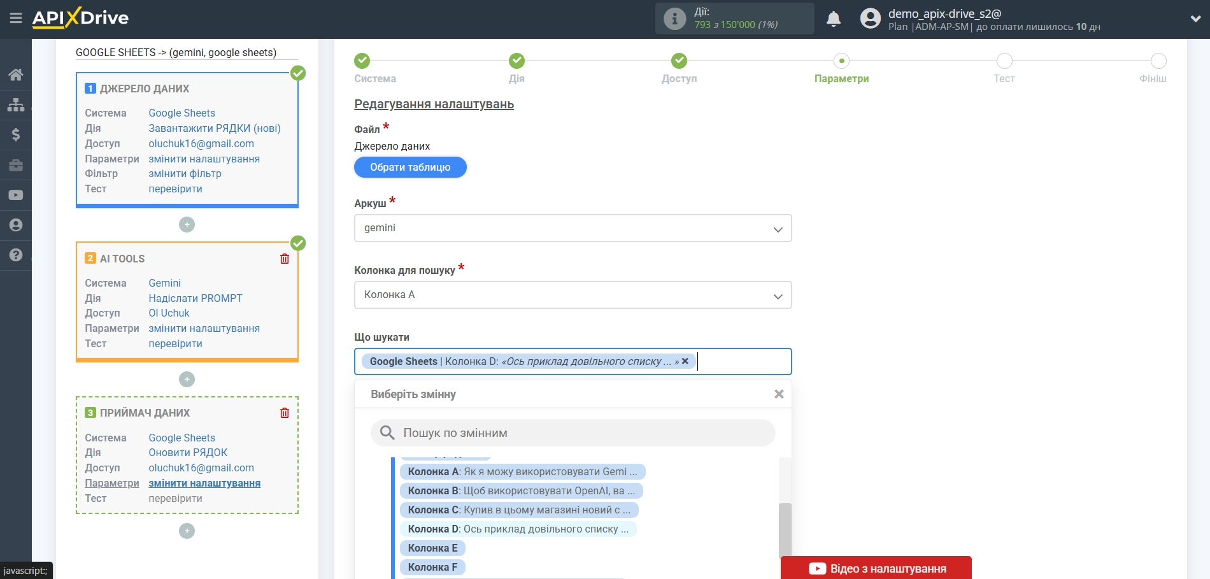
Task: Open the billing dollar sidebar icon
Action: [x=16, y=134]
